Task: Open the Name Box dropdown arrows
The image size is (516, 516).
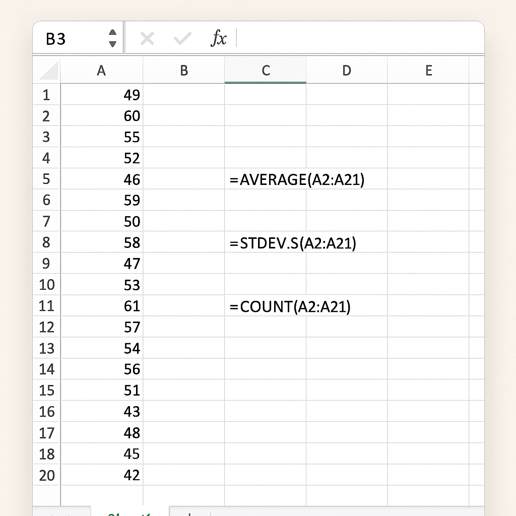Action: click(x=112, y=38)
